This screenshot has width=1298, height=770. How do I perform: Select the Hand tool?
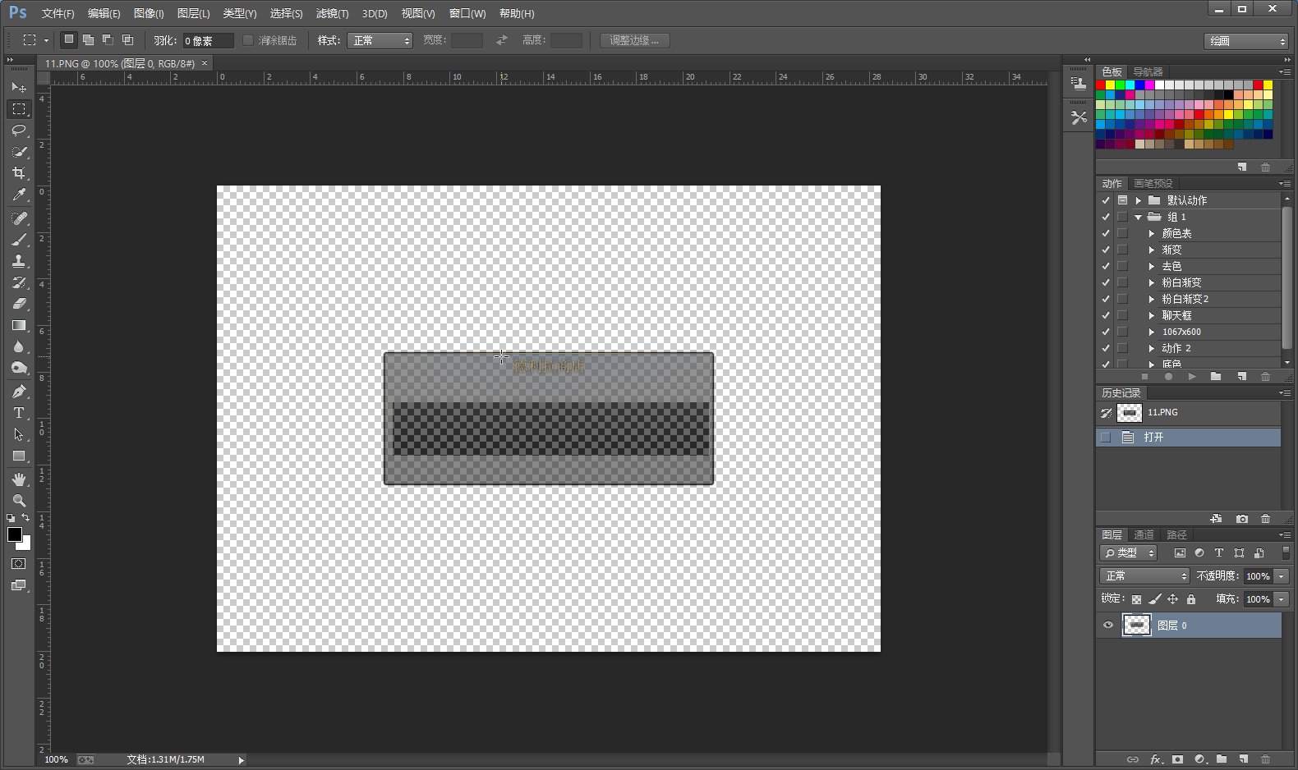pos(18,479)
